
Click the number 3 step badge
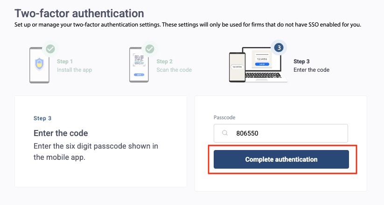pos(279,48)
